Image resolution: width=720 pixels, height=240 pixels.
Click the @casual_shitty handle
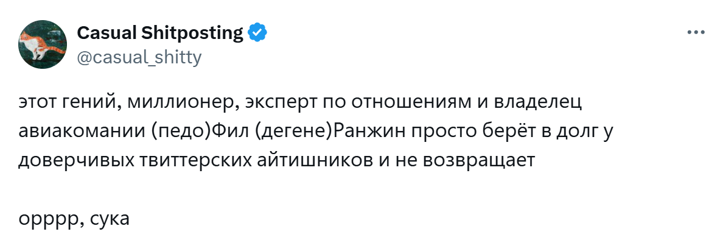139,57
